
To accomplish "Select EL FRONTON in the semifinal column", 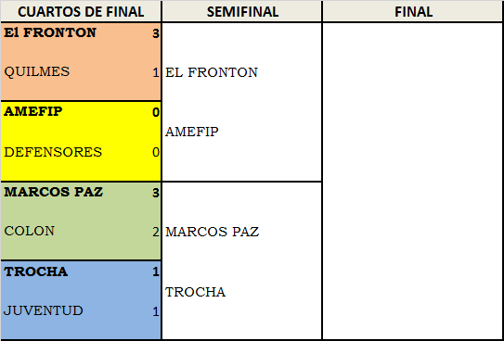I will click(x=212, y=72).
